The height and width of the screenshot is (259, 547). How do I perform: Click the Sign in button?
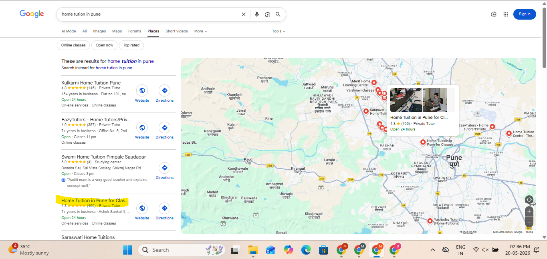click(x=525, y=14)
